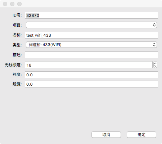The width and height of the screenshot is (162, 144).
Task: Open the 类型 dropdown showing 阔道桥-433(WIFI)
Action: tap(91, 45)
